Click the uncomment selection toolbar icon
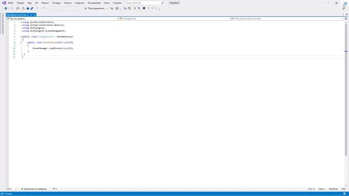349x196 pixels. pyautogui.click(x=139, y=9)
